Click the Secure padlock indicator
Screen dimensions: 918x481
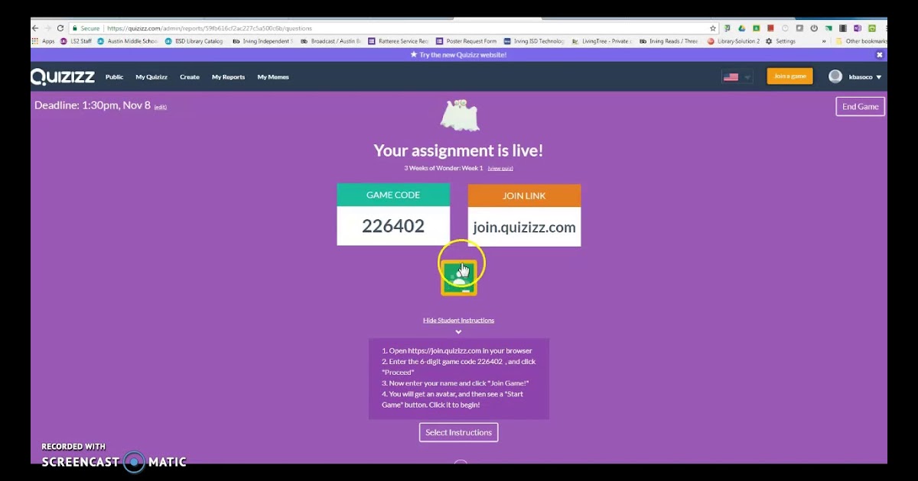pyautogui.click(x=86, y=28)
